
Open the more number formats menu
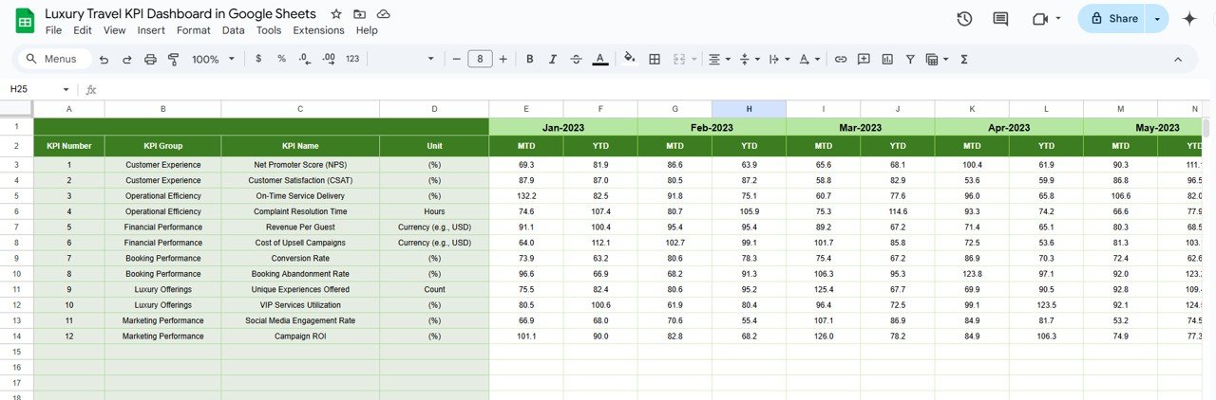[x=352, y=59]
